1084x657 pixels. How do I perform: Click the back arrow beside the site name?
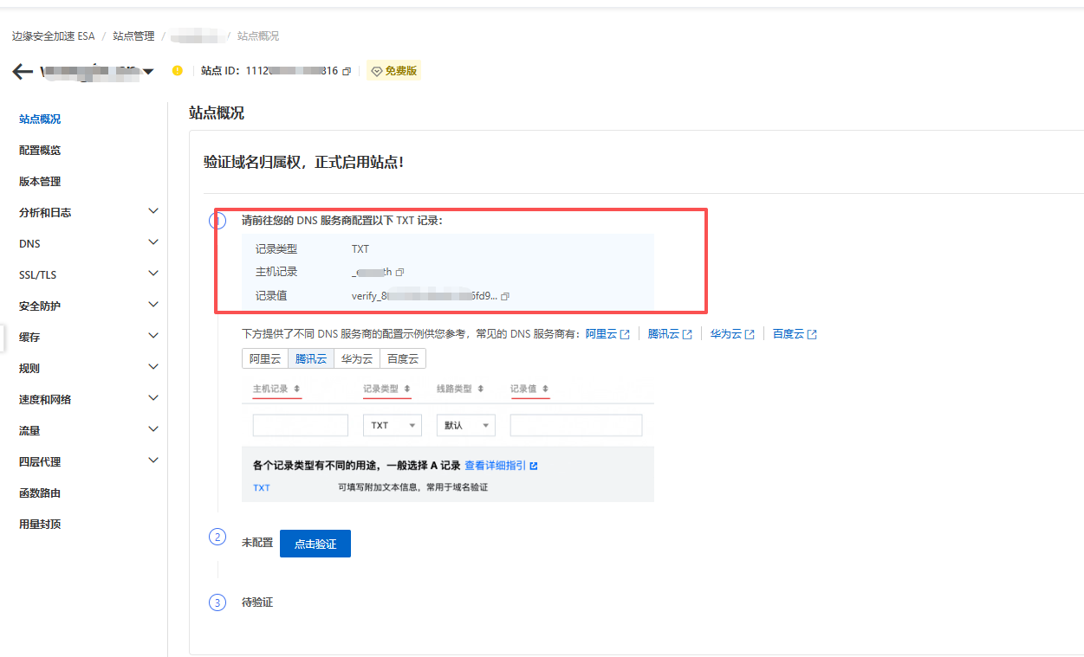click(x=23, y=71)
